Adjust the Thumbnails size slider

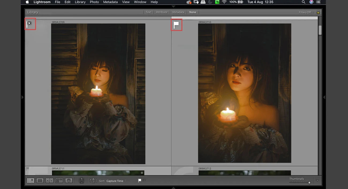(x=309, y=183)
